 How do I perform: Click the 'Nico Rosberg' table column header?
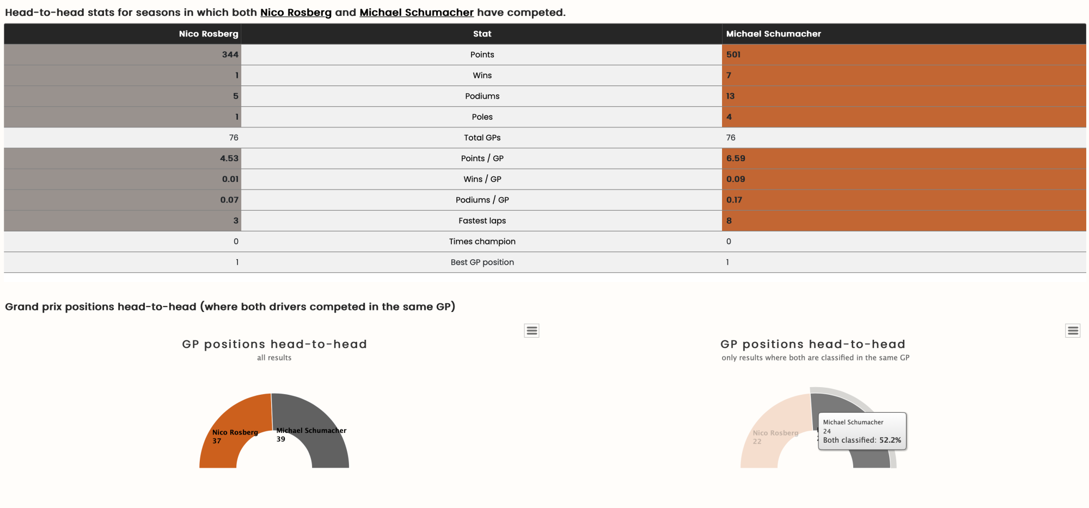[x=209, y=34]
